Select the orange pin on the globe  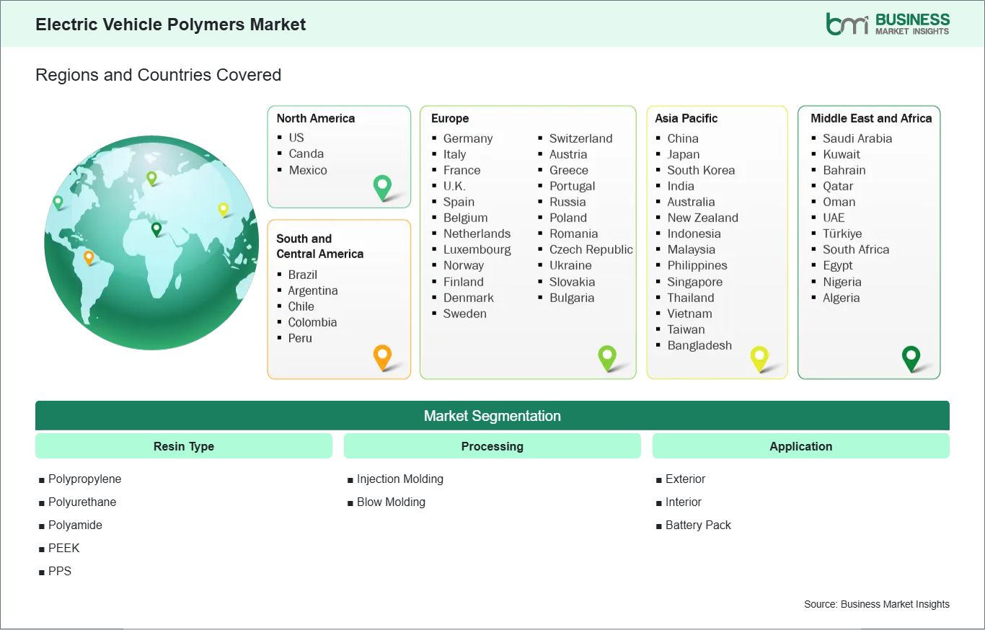point(89,257)
